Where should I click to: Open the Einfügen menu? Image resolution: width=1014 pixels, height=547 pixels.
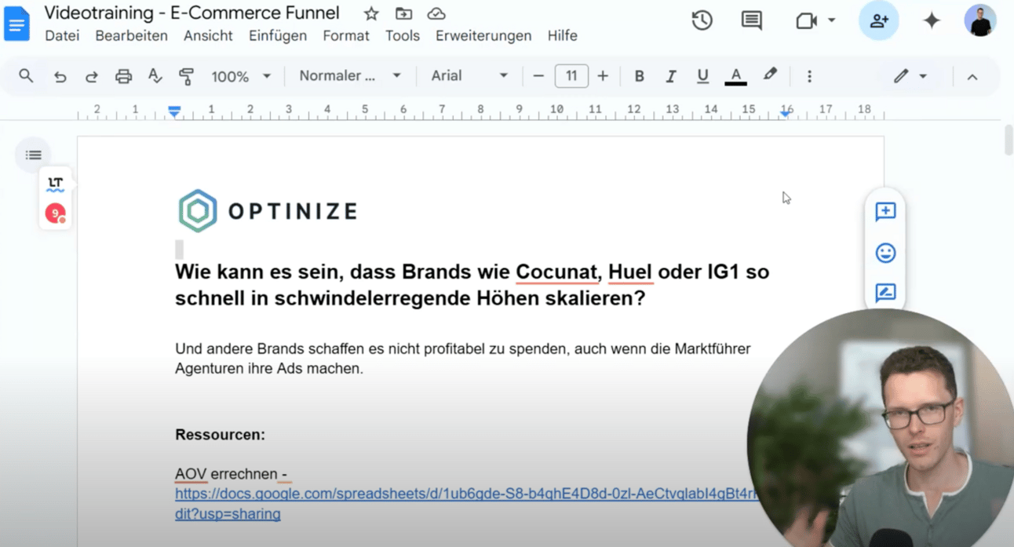click(x=278, y=36)
